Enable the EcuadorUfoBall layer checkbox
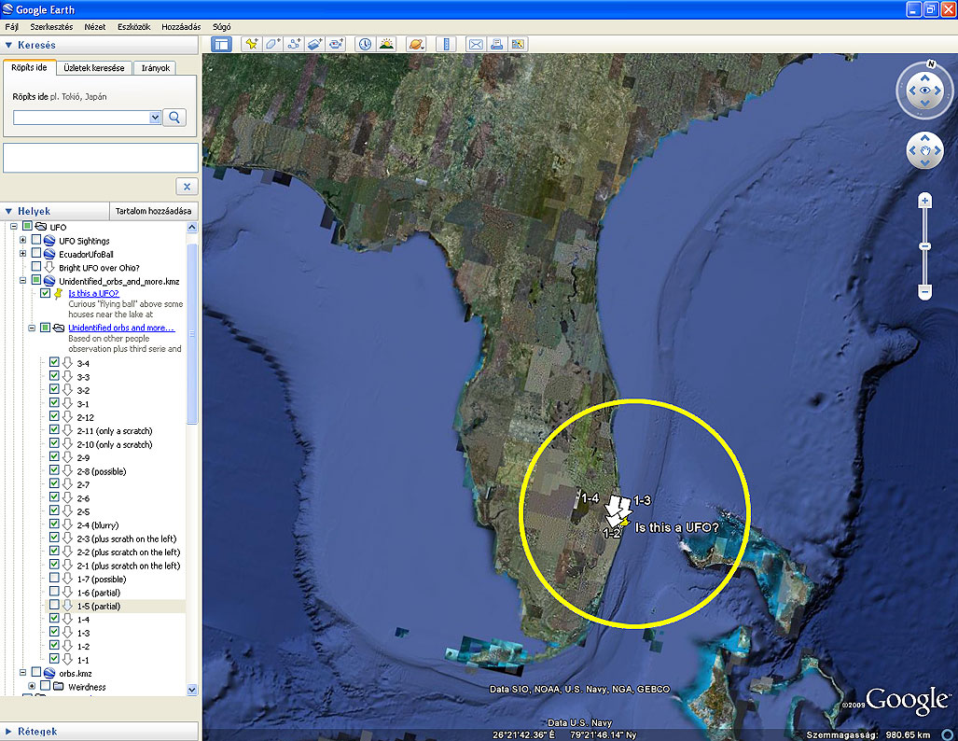This screenshot has height=741, width=958. [36, 253]
